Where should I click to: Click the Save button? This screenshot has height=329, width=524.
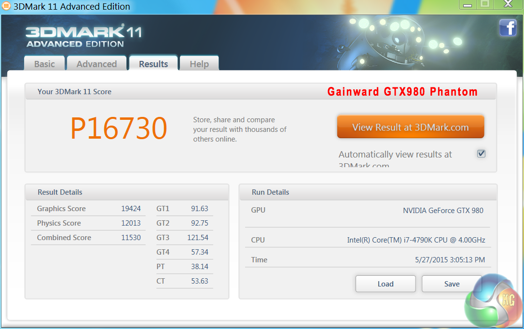[452, 284]
